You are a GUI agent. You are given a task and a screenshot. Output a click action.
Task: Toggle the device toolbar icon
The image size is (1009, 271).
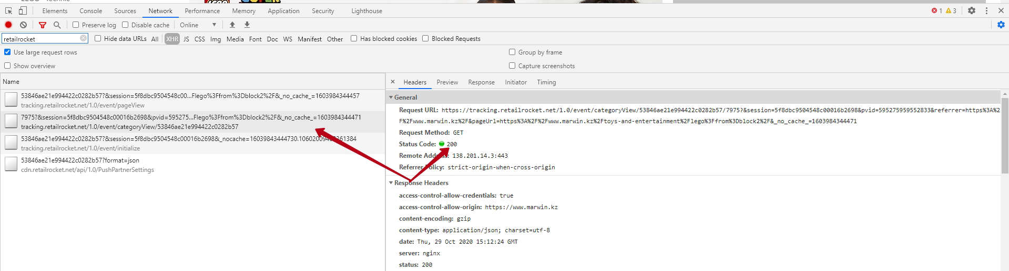(x=23, y=11)
